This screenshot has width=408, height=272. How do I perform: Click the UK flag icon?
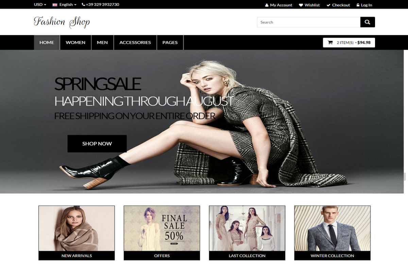(x=55, y=5)
